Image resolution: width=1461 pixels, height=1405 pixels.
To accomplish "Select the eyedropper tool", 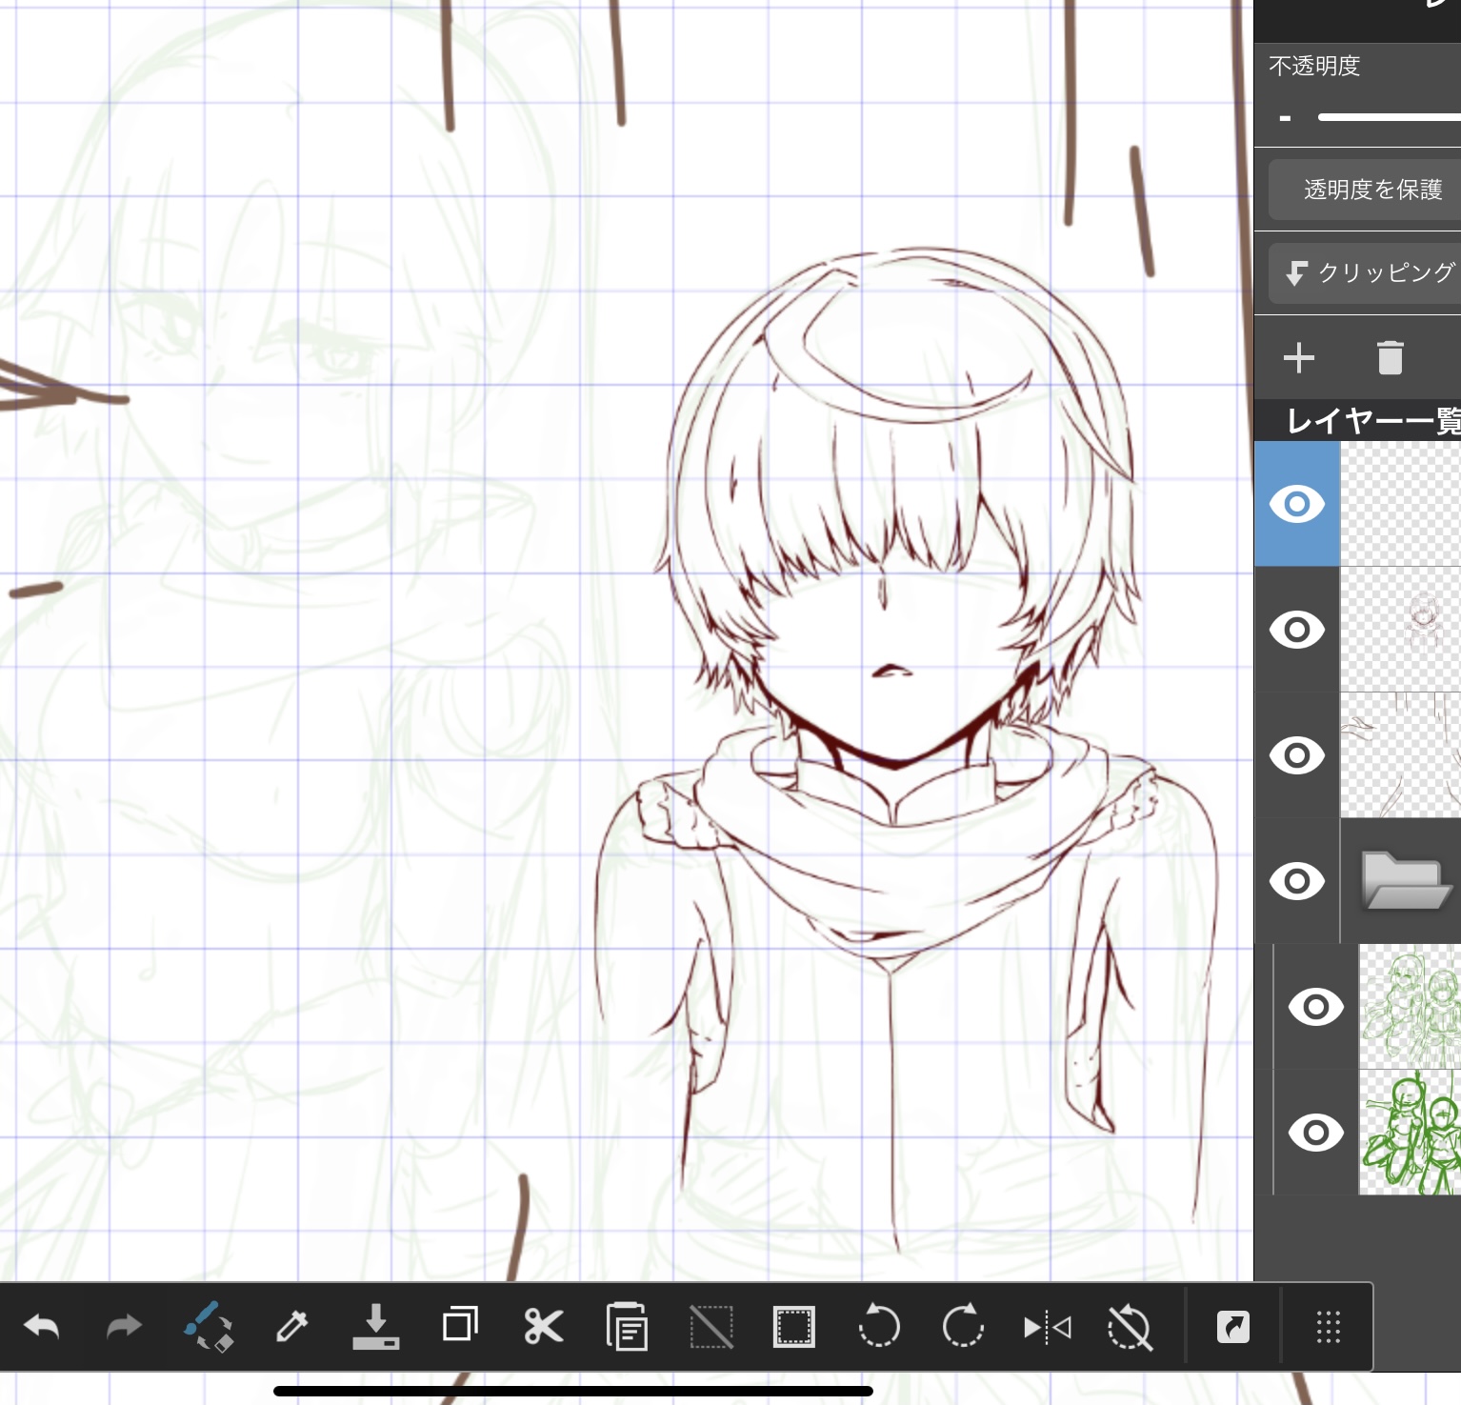I will click(x=291, y=1327).
